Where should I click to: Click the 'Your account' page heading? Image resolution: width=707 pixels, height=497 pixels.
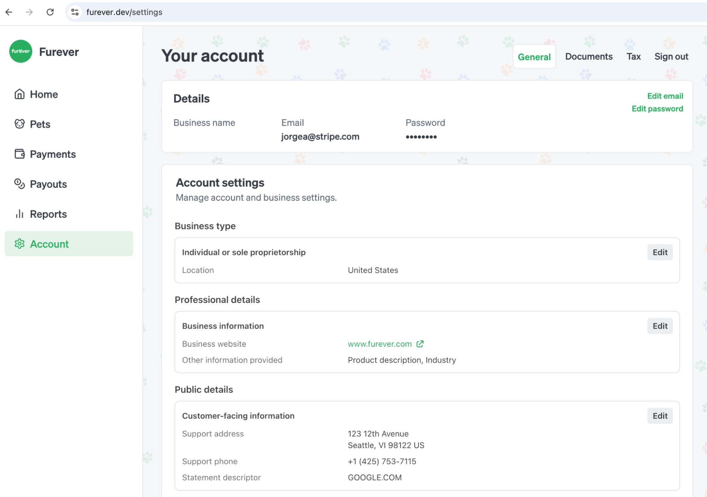click(213, 56)
